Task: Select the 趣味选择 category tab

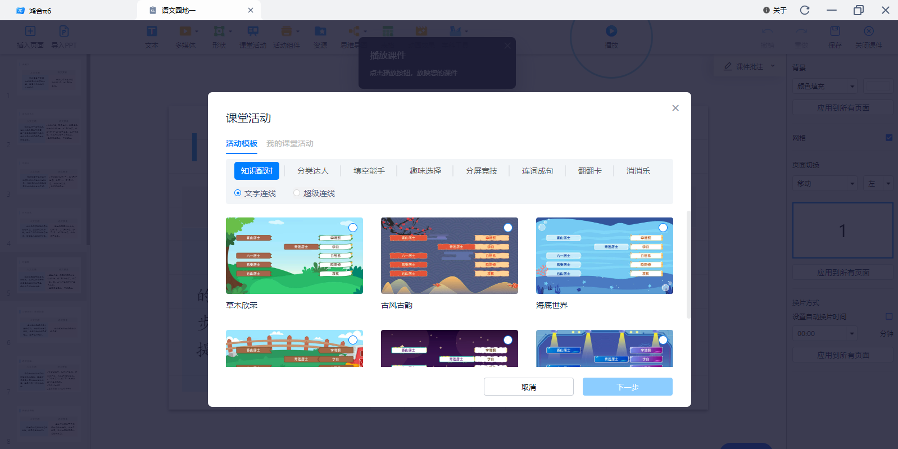Action: [x=425, y=171]
